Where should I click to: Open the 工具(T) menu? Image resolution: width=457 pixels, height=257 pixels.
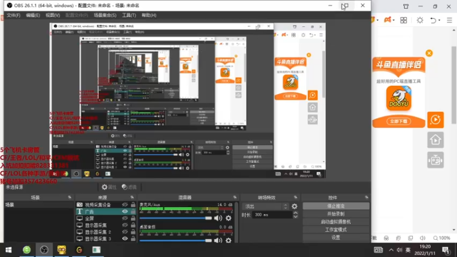[129, 15]
